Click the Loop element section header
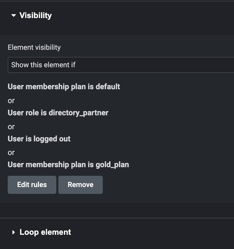 tap(45, 232)
